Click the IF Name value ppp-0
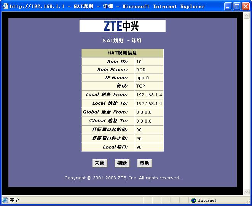The image size is (252, 206). click(x=142, y=78)
